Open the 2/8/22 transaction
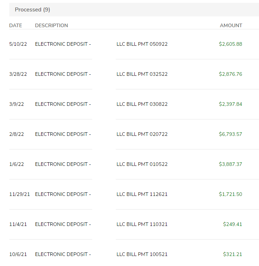The width and height of the screenshot is (259, 266). 134,134
